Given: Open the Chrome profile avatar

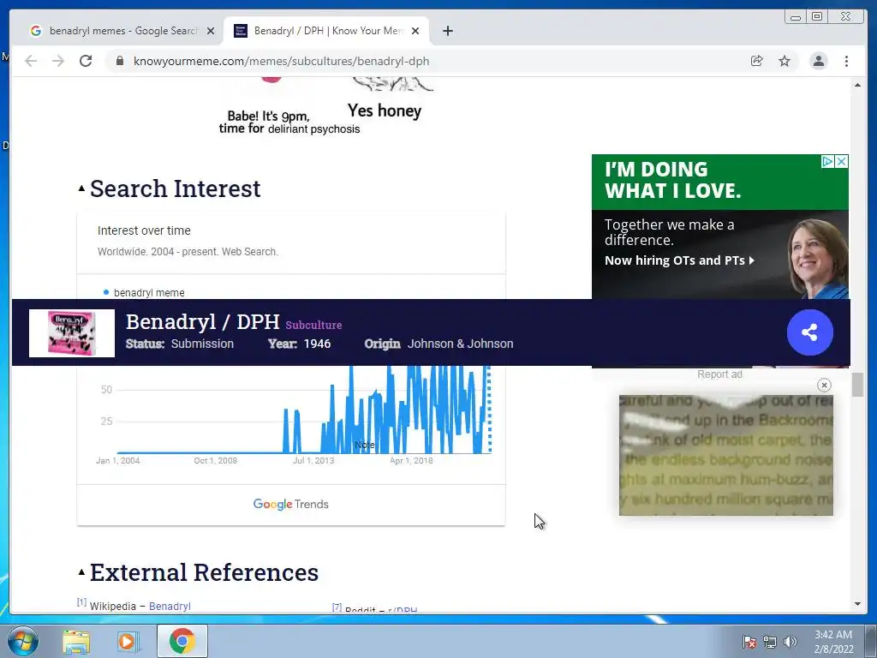Looking at the screenshot, I should [x=818, y=61].
